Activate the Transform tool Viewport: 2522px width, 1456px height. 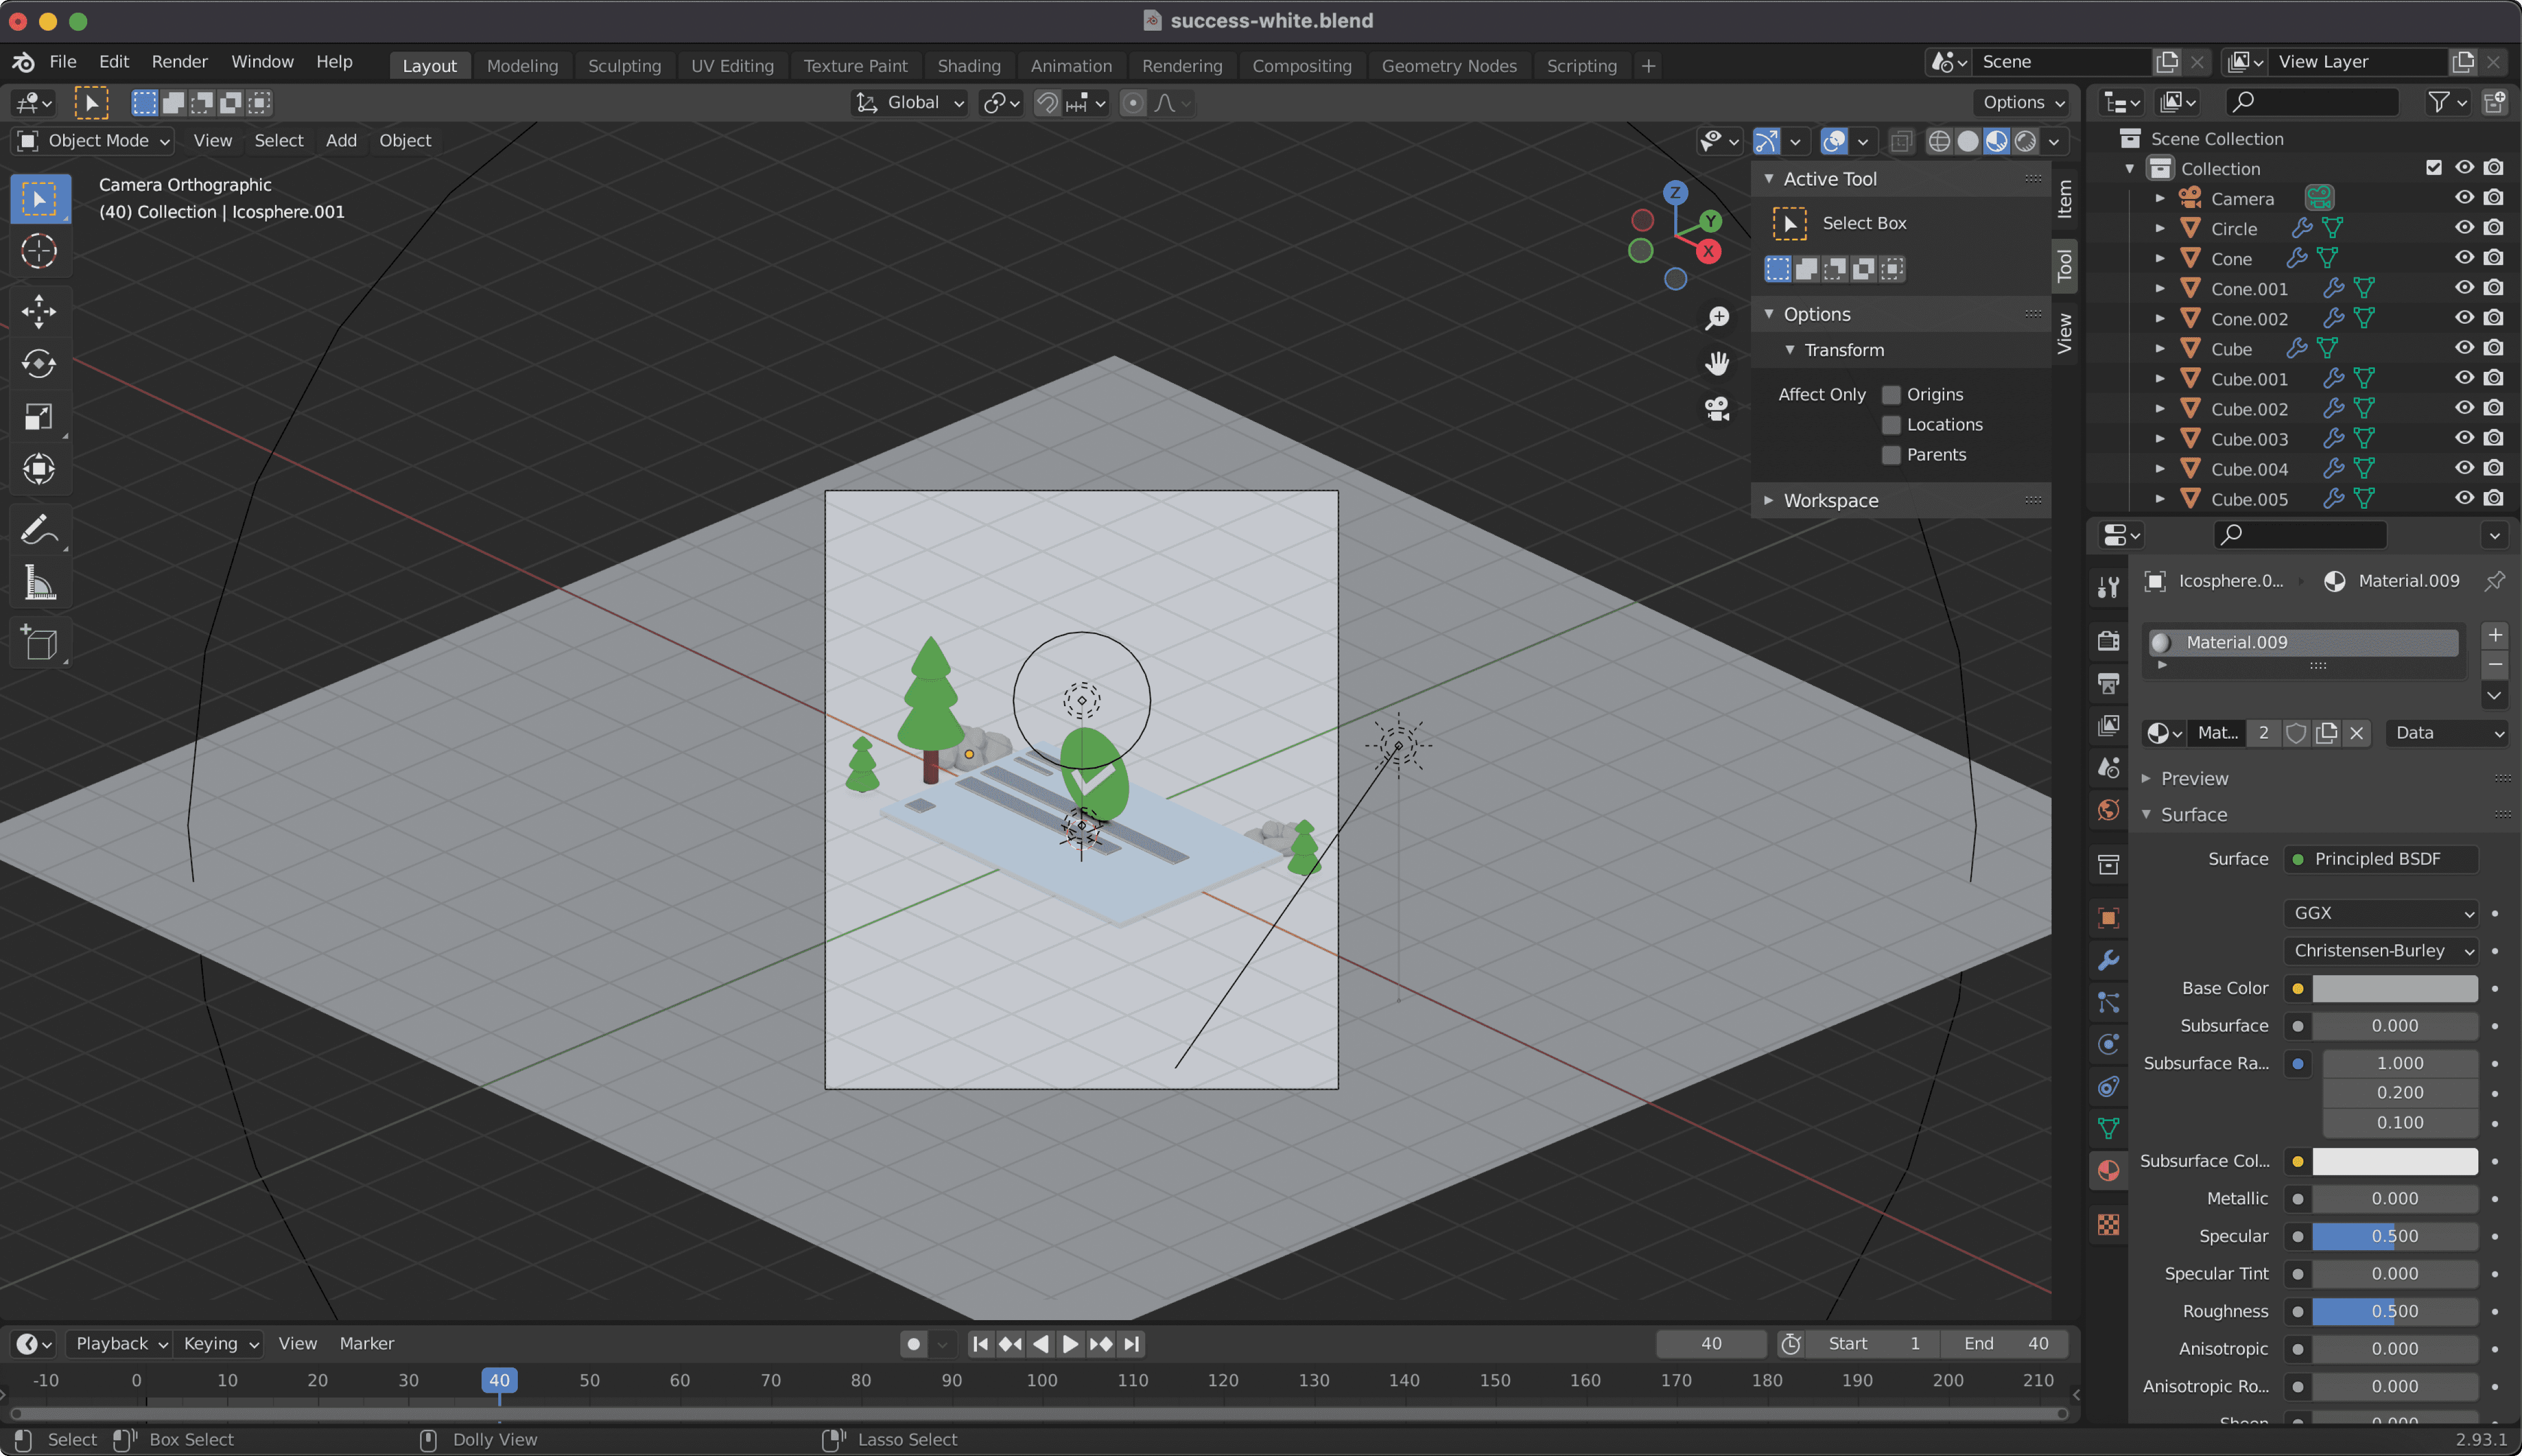pyautogui.click(x=39, y=469)
